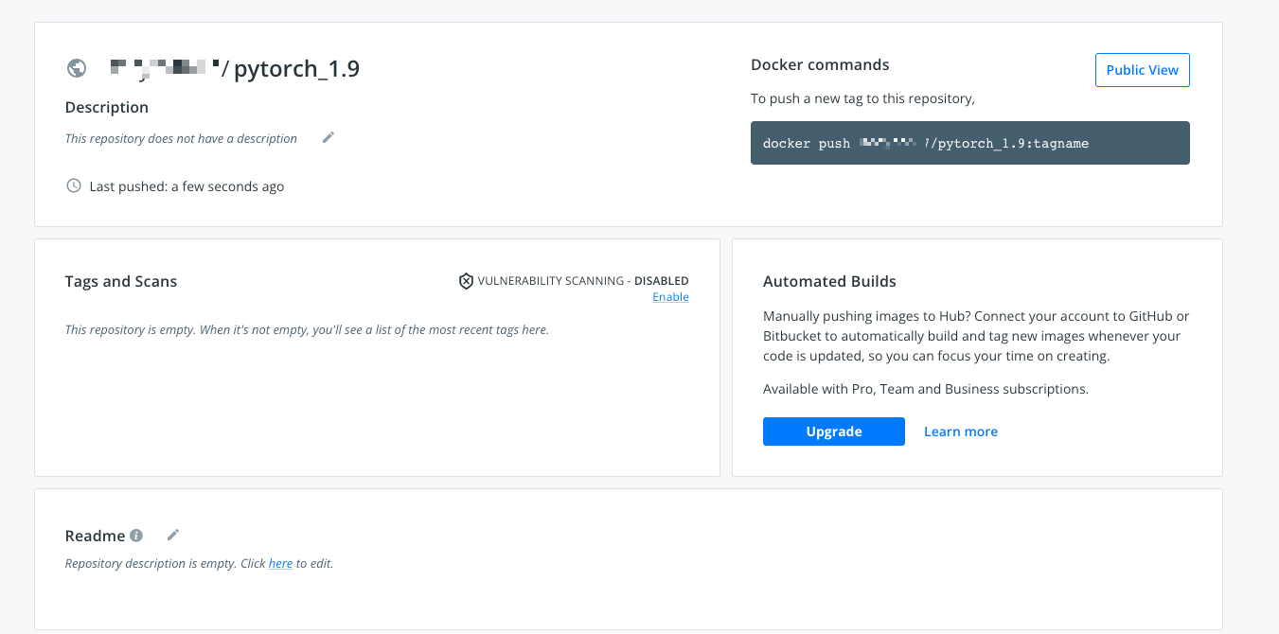This screenshot has height=634, width=1279.
Task: Click 'This repository does not have a description'
Action: (181, 138)
